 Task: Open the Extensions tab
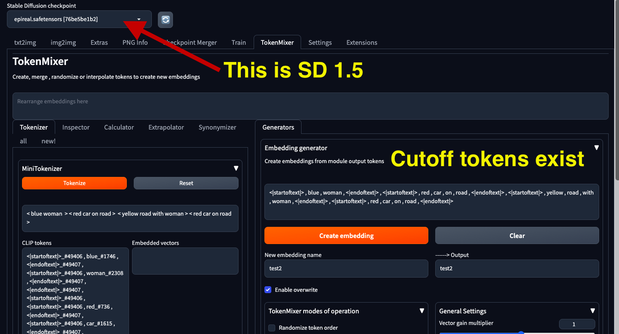click(361, 42)
